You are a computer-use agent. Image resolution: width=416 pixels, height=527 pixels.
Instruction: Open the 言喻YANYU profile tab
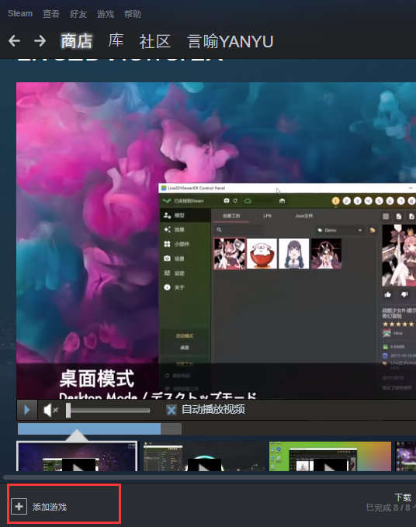pos(231,42)
